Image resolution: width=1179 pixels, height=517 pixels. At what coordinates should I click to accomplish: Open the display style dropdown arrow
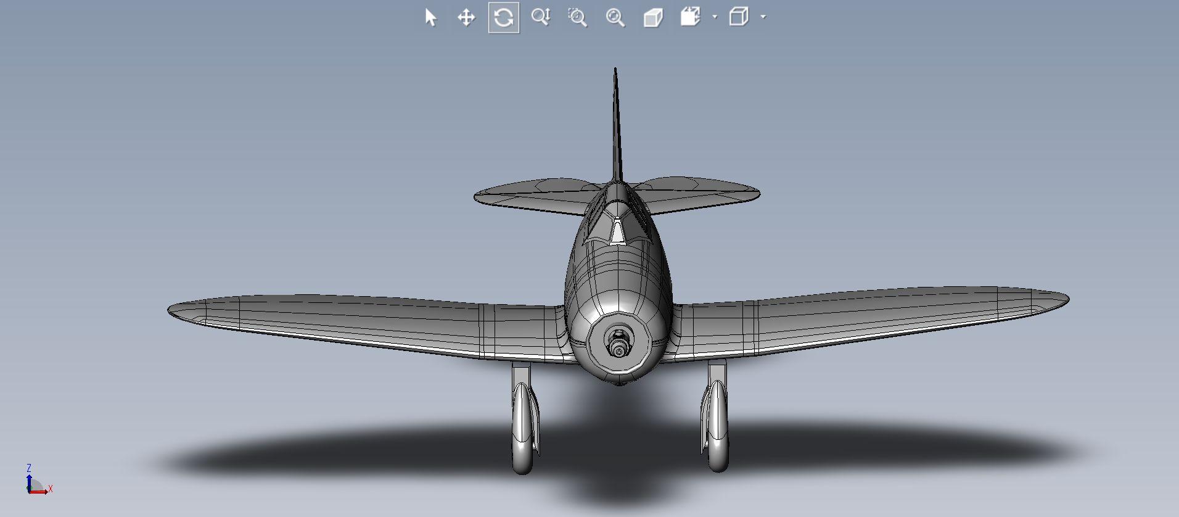[763, 17]
